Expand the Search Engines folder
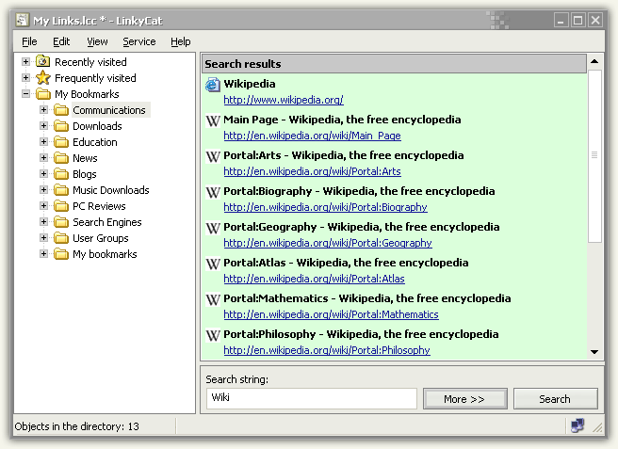This screenshot has height=449, width=618. click(43, 222)
